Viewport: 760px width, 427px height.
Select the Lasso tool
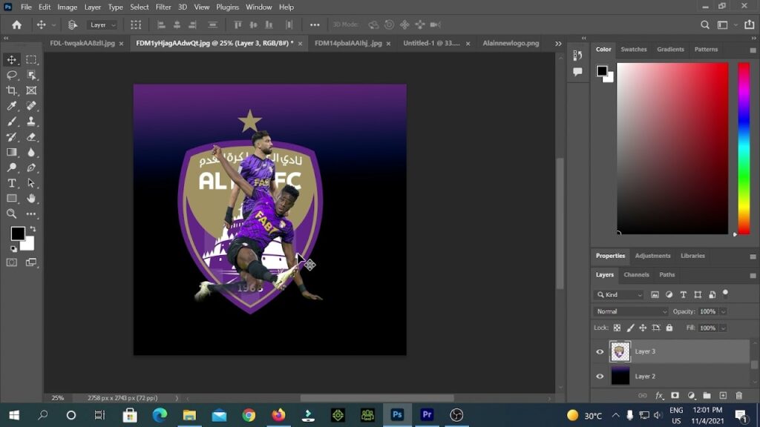[12, 75]
